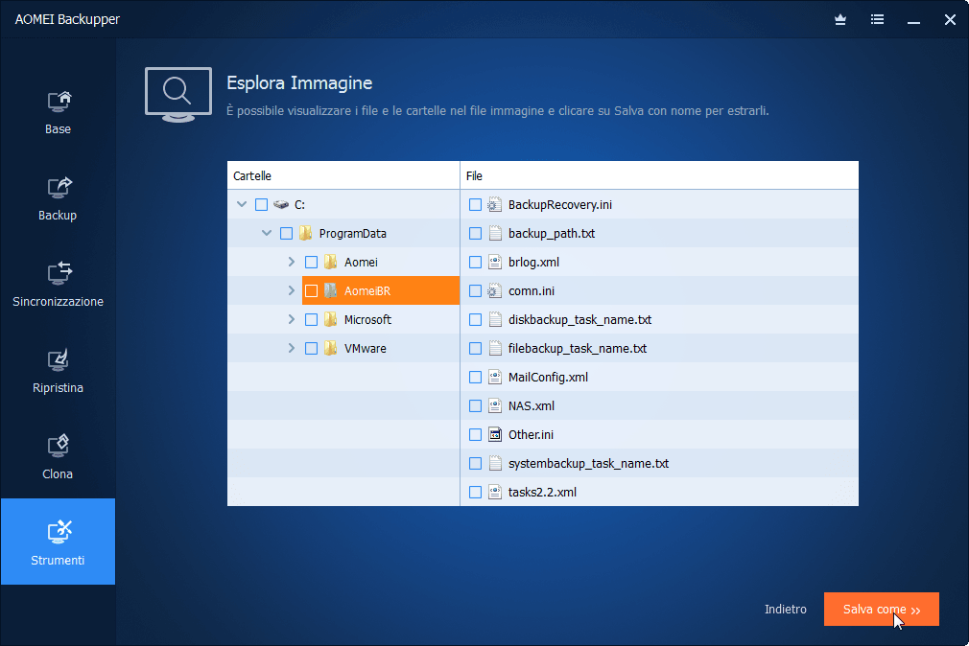The height and width of the screenshot is (646, 969).
Task: Select the tasks2.2.xml file name
Action: pos(543,493)
